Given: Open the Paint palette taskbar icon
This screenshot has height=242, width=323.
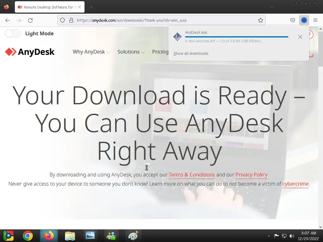Looking at the screenshot, I should coord(133,236).
